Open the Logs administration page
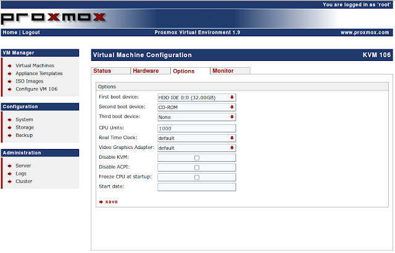The width and height of the screenshot is (395, 253). point(21,174)
